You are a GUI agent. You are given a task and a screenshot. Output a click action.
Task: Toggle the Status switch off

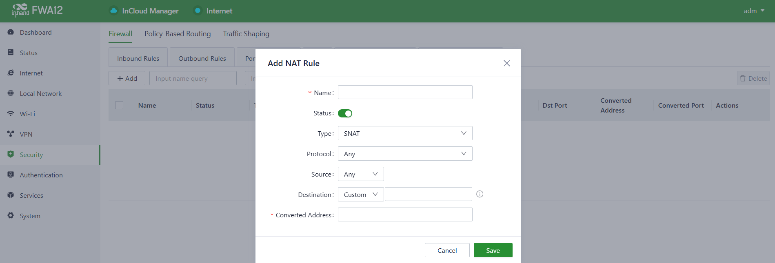click(x=345, y=113)
